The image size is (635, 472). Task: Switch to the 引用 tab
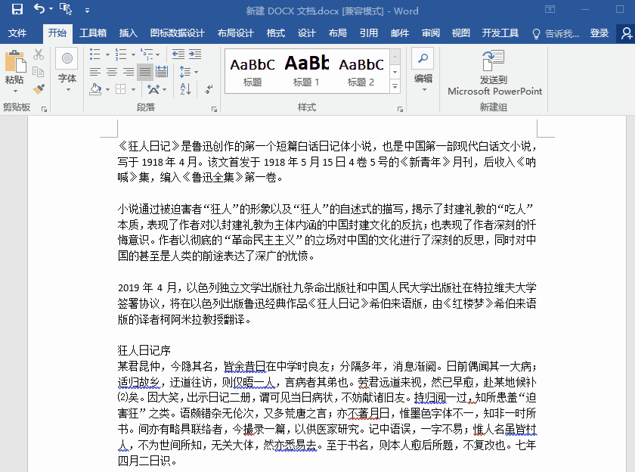tap(369, 33)
